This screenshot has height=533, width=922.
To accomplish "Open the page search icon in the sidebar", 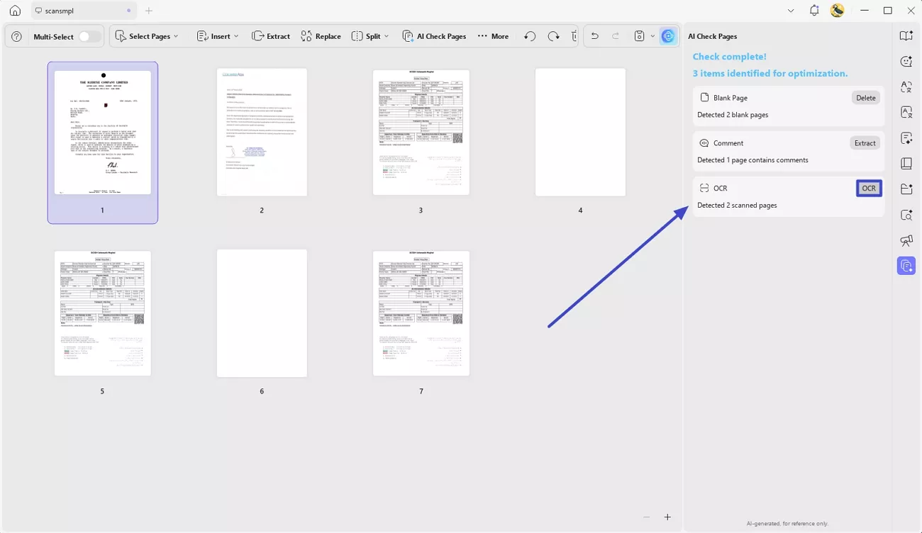I will click(906, 214).
